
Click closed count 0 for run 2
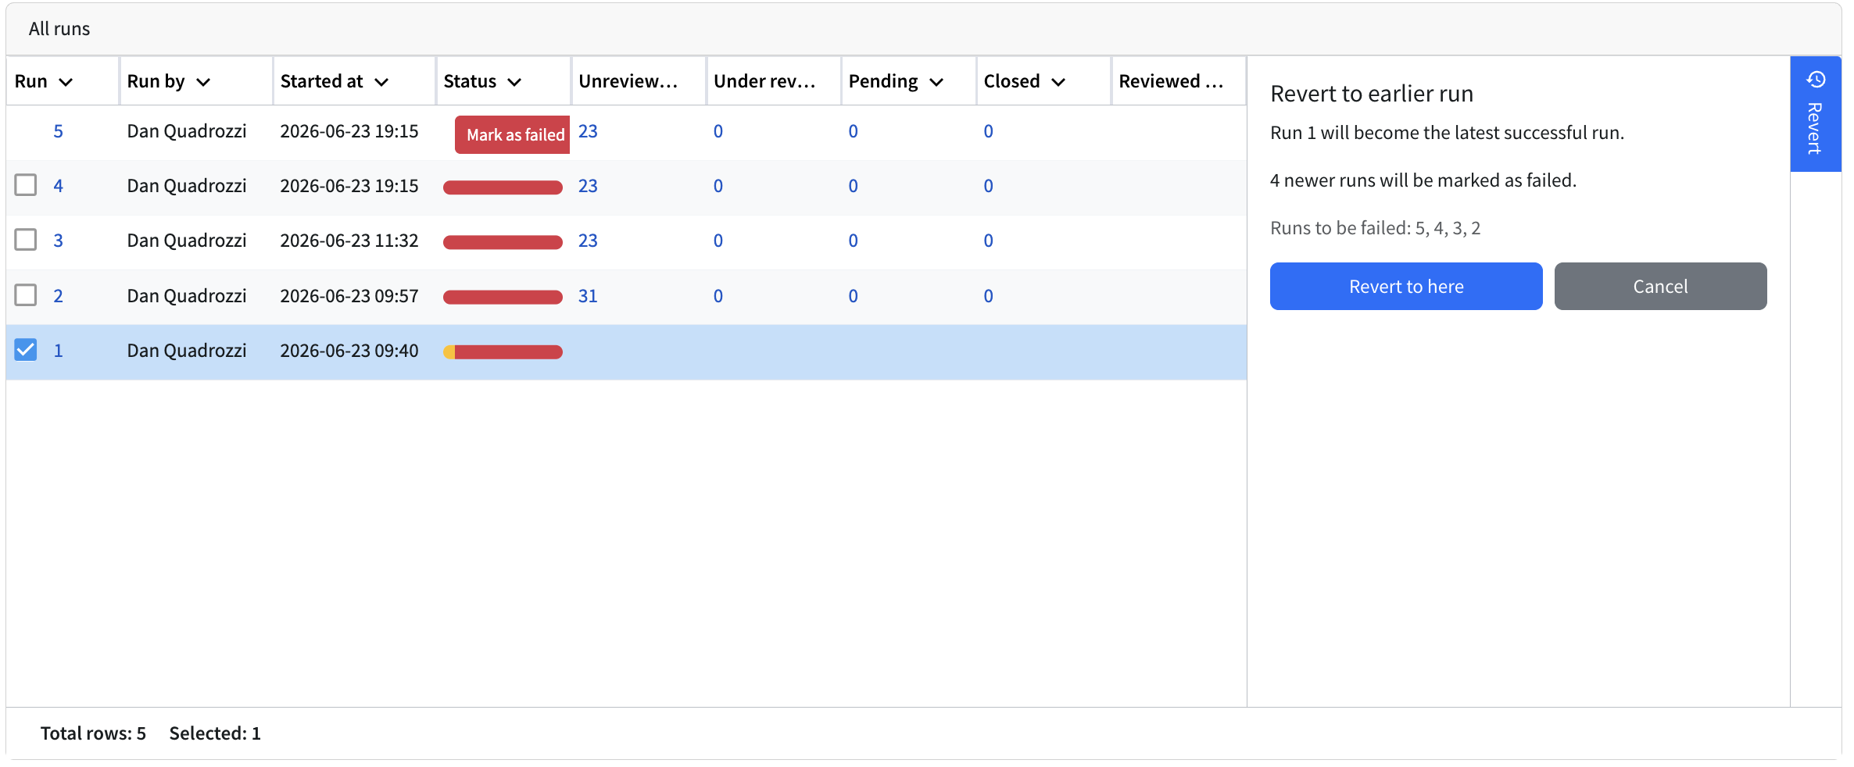(x=989, y=296)
